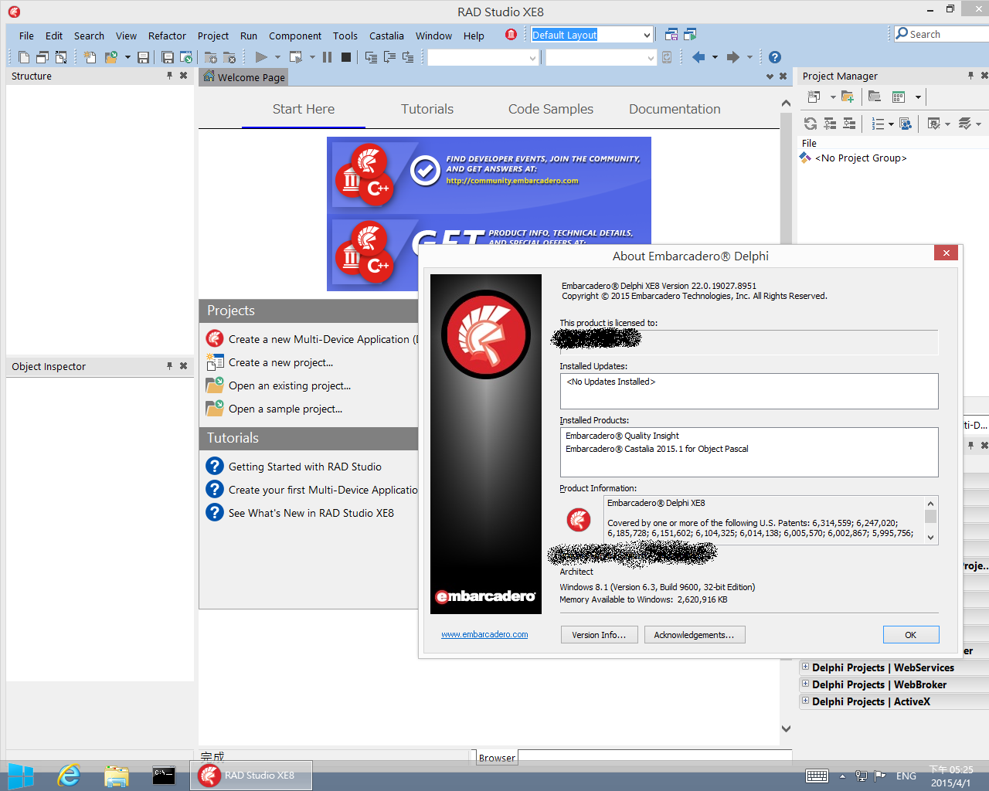This screenshot has height=791, width=989.
Task: Click the Forward navigation arrow icon
Action: [733, 57]
